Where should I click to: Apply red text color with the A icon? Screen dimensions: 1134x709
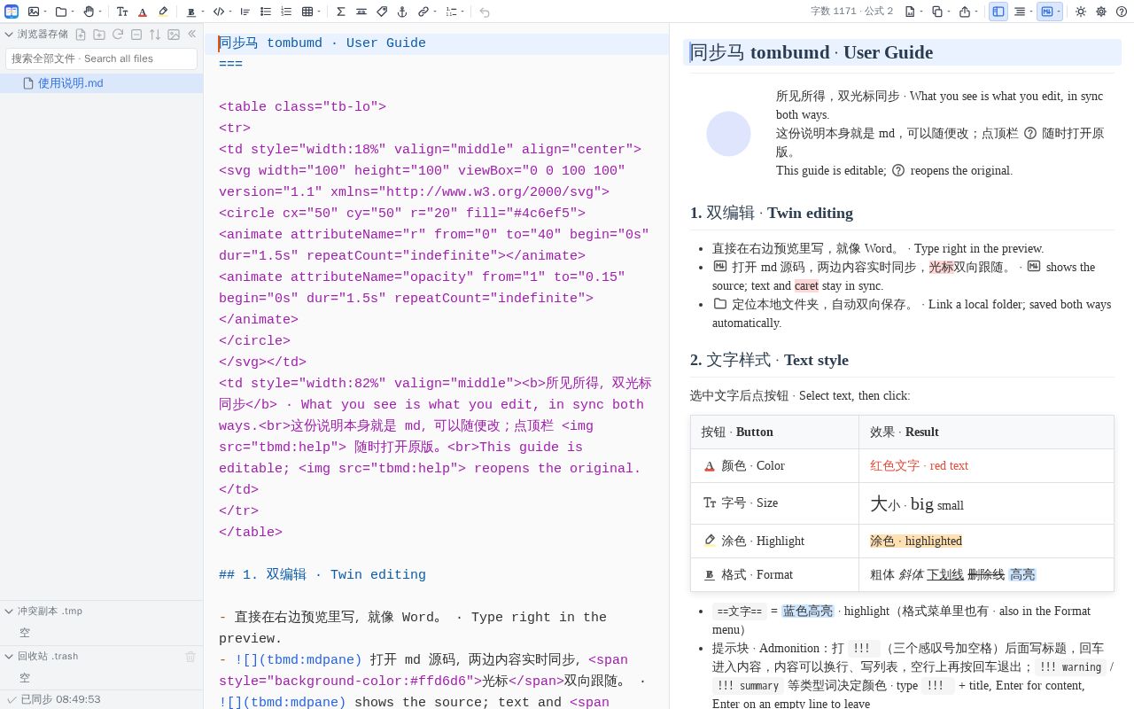tap(143, 12)
